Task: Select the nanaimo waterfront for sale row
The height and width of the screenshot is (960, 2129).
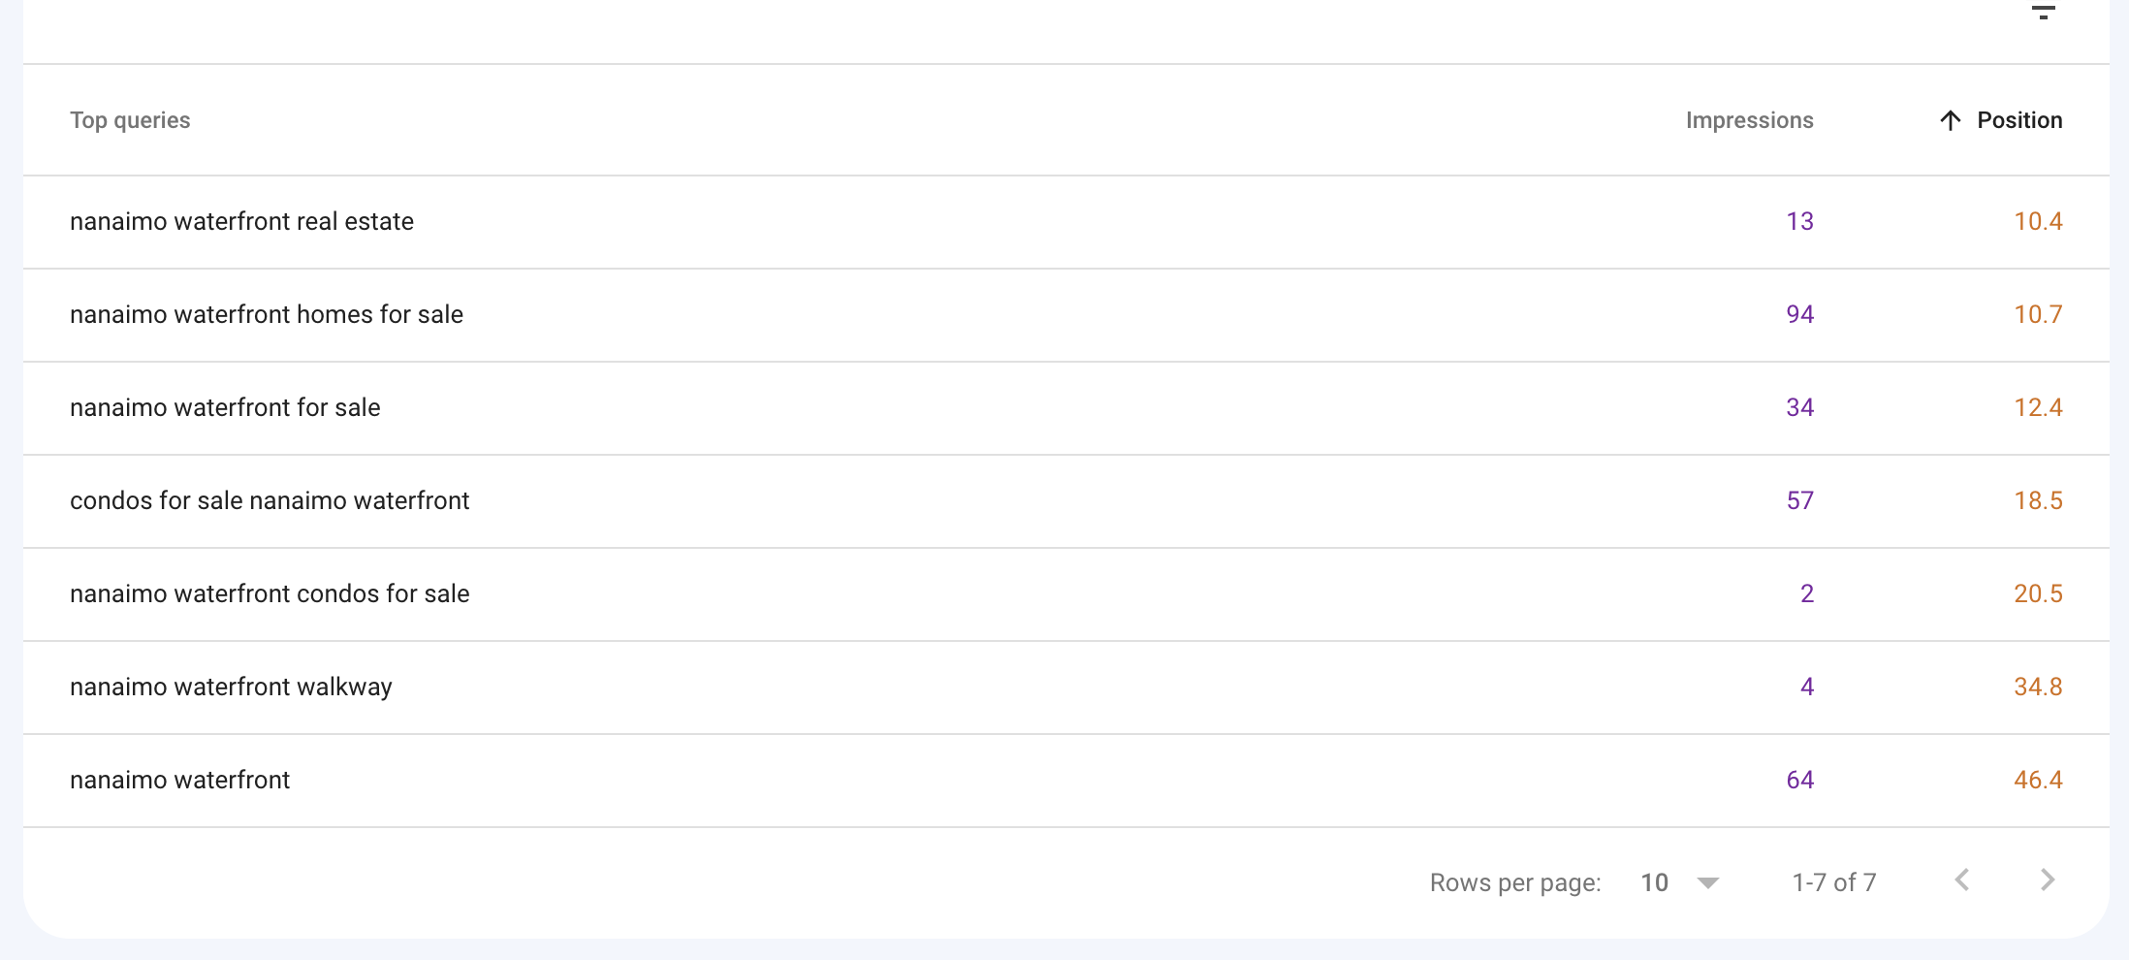Action: click(x=225, y=408)
